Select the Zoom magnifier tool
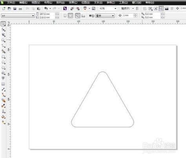The image size is (186, 158). (x=4, y=40)
